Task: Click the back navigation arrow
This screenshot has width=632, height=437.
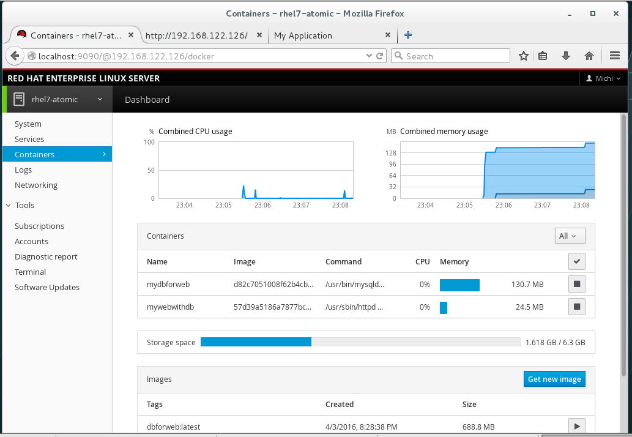Action: click(x=15, y=55)
